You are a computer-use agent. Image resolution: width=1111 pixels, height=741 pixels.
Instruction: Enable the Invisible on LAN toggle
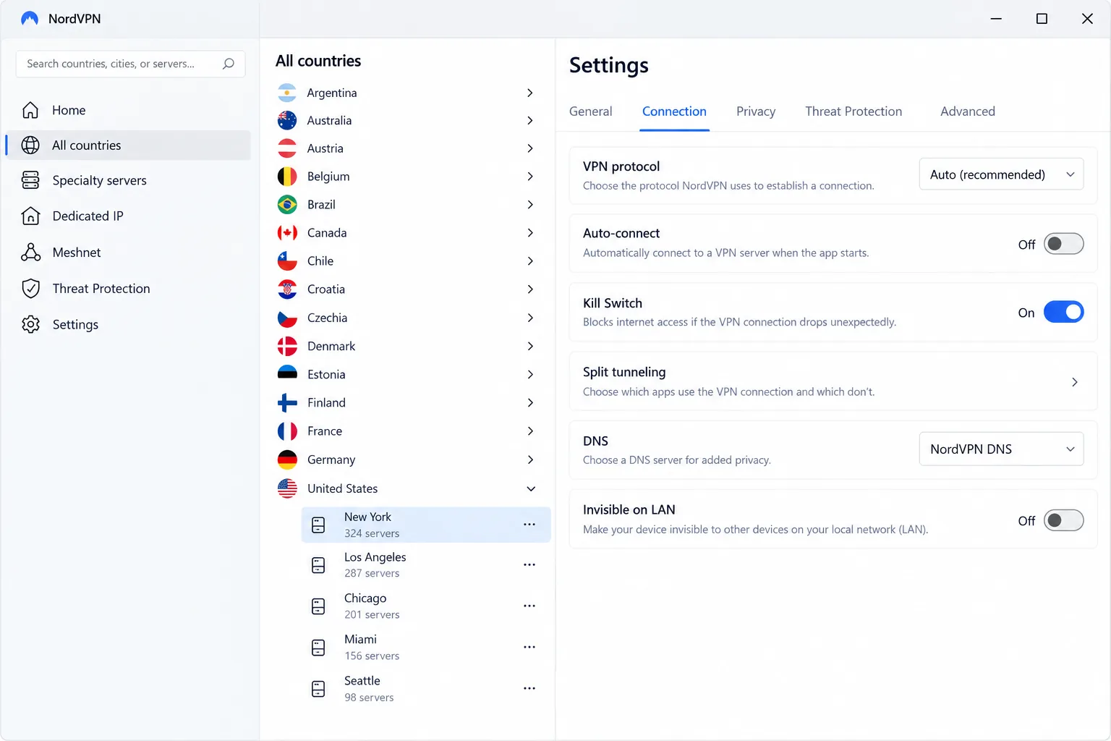click(x=1063, y=520)
